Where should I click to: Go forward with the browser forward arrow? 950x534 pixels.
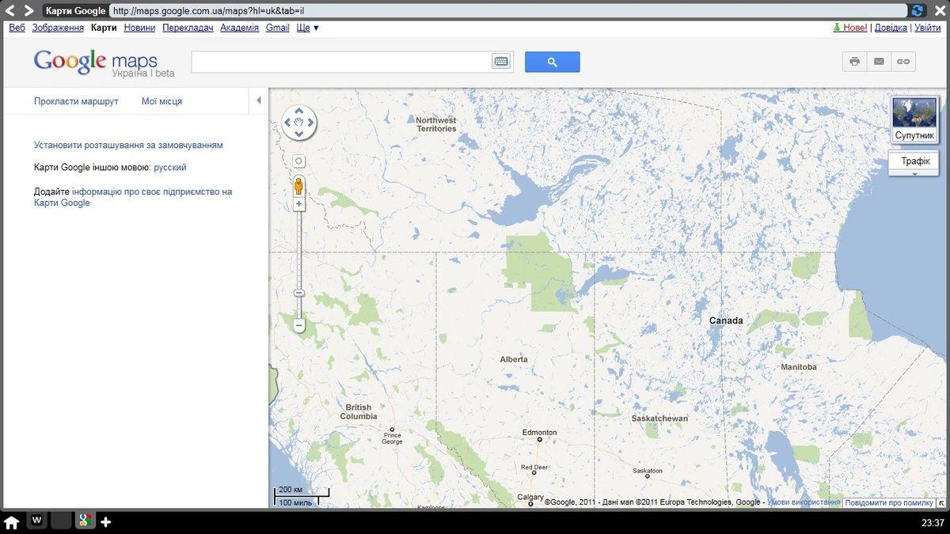[x=28, y=11]
